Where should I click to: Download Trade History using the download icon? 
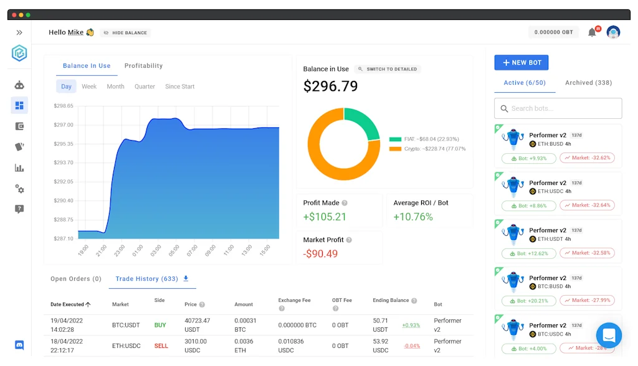tap(188, 278)
